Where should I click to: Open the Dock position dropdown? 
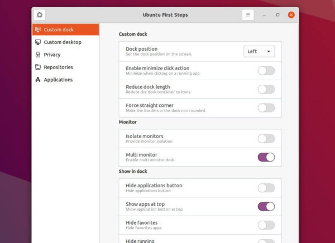coord(259,51)
